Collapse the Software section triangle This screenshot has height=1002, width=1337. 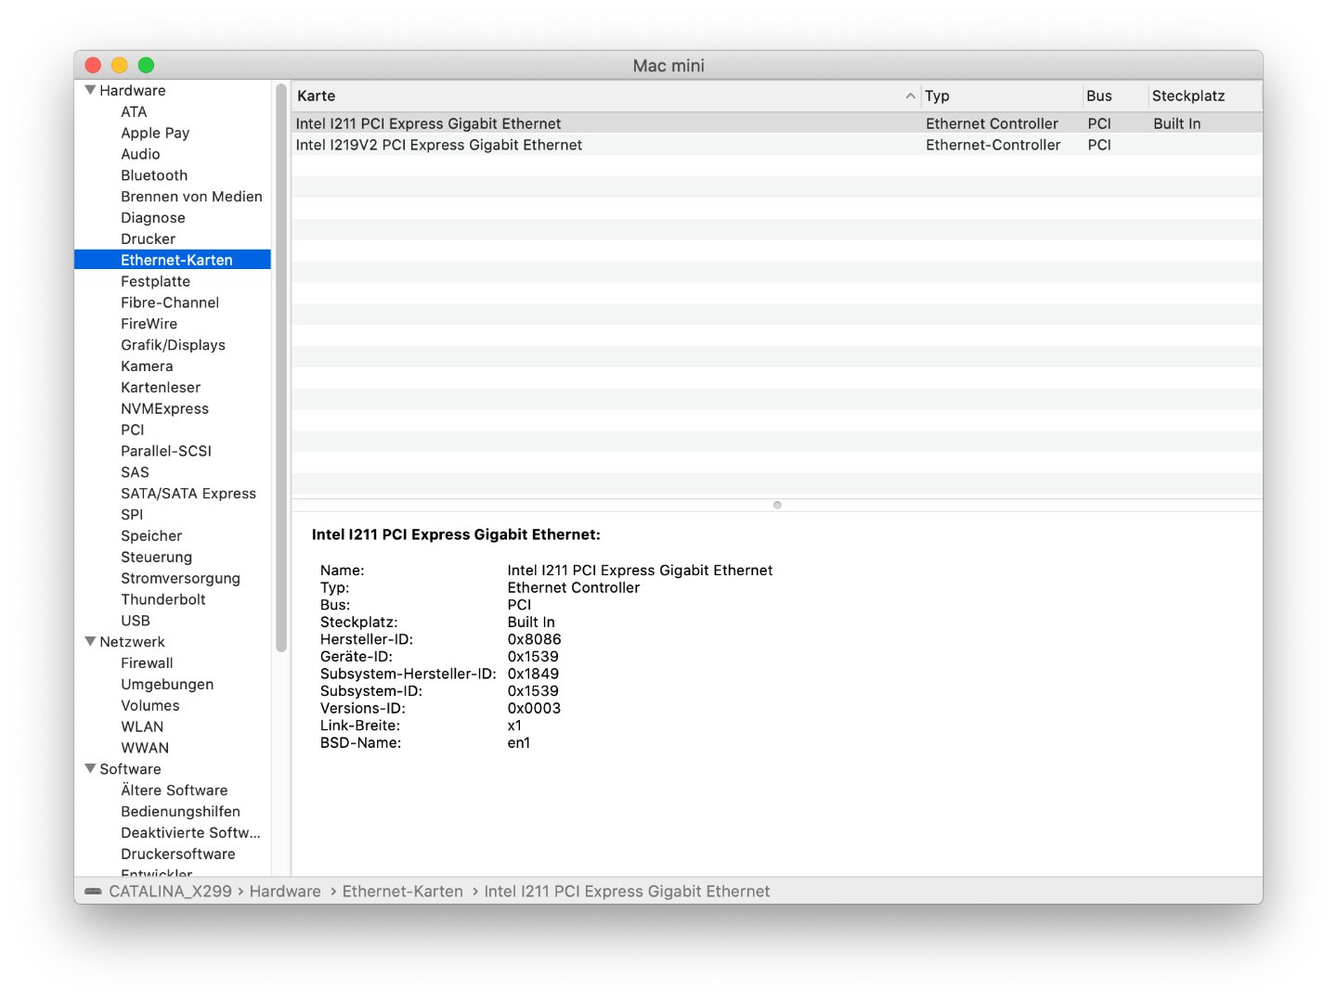pos(90,768)
